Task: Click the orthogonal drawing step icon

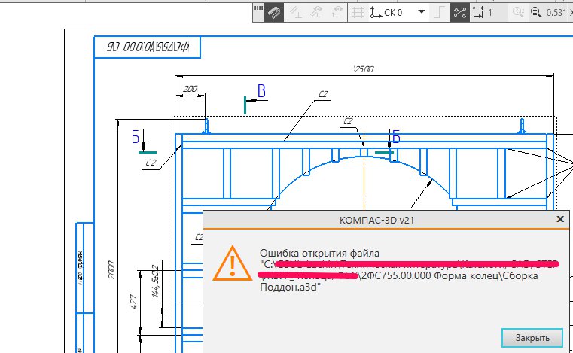Action: click(439, 13)
